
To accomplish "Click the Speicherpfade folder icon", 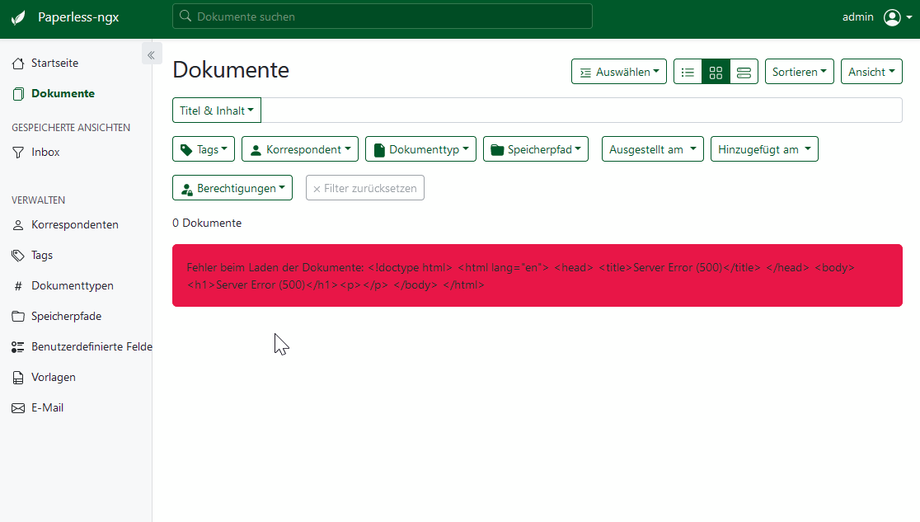I will [x=17, y=316].
